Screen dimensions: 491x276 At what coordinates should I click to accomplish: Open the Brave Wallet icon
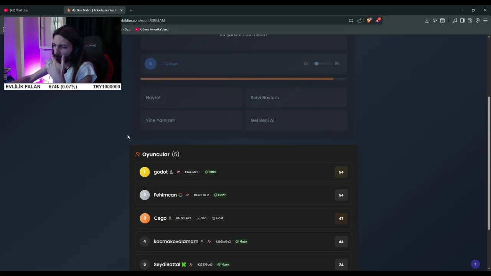point(470,21)
